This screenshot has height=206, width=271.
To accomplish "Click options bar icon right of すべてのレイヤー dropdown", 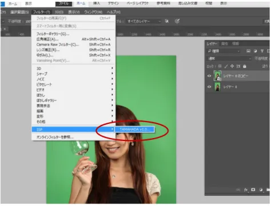I will (167, 21).
